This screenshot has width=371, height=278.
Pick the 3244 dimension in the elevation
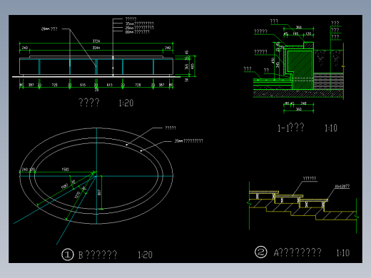pos(96,48)
